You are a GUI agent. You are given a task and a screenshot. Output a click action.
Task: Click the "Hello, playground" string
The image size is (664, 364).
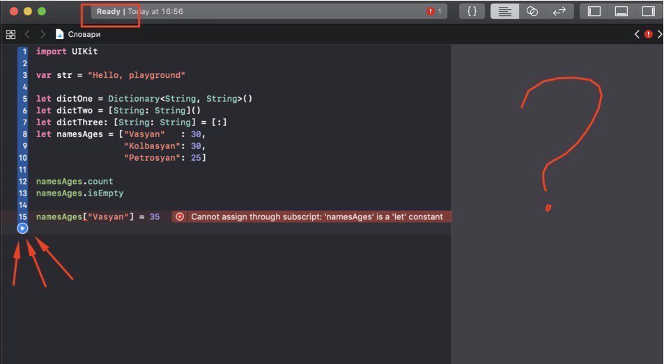(x=137, y=75)
